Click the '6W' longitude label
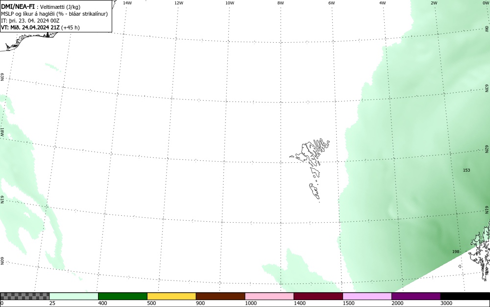Viewport: 490px width, 307px height. [x=332, y=3]
